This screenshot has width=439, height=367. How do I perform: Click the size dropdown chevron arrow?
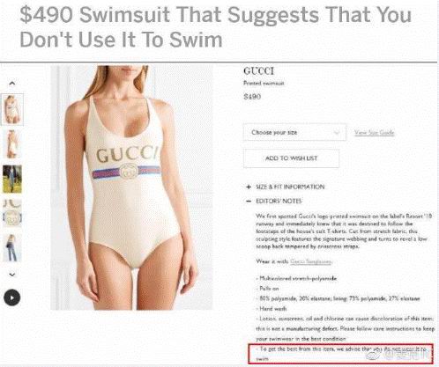coord(337,133)
